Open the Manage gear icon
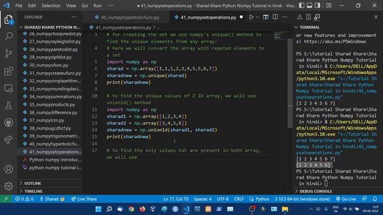Image resolution: width=383 pixels, height=215 pixels. 8,186
